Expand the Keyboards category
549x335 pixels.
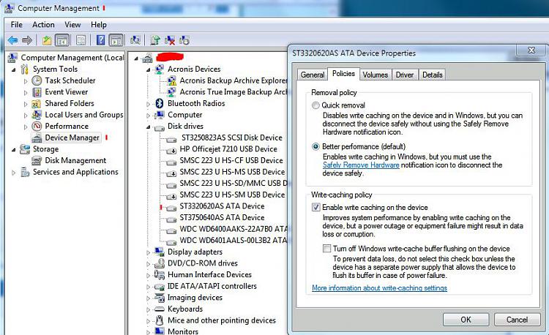point(148,309)
